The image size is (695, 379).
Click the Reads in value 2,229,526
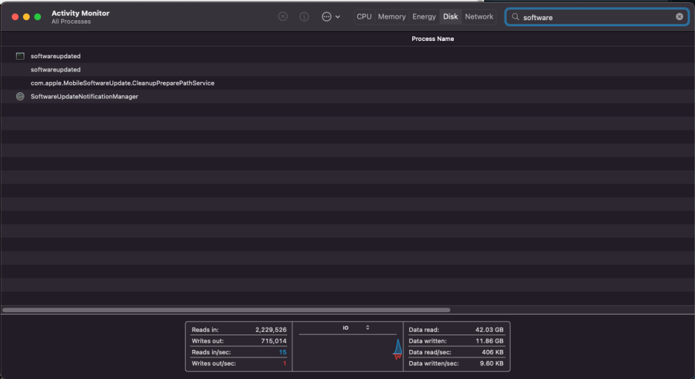pos(271,330)
